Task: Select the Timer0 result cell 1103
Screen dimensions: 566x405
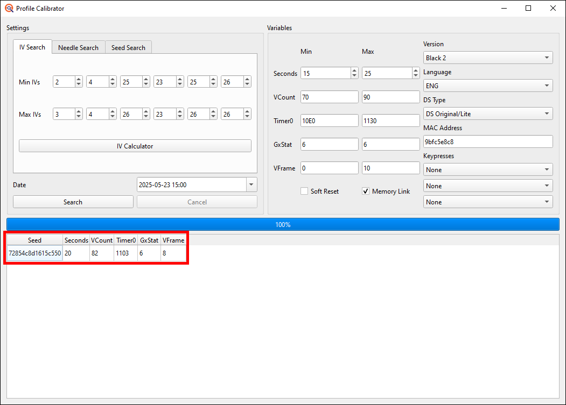Action: [x=126, y=253]
